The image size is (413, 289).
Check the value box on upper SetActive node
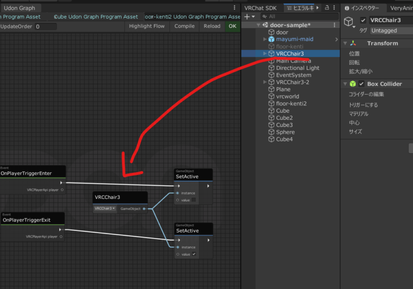pyautogui.click(x=194, y=200)
